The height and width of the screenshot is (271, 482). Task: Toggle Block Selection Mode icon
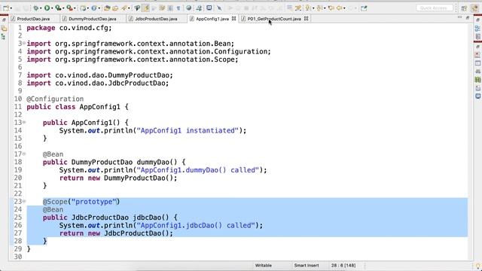point(169,8)
